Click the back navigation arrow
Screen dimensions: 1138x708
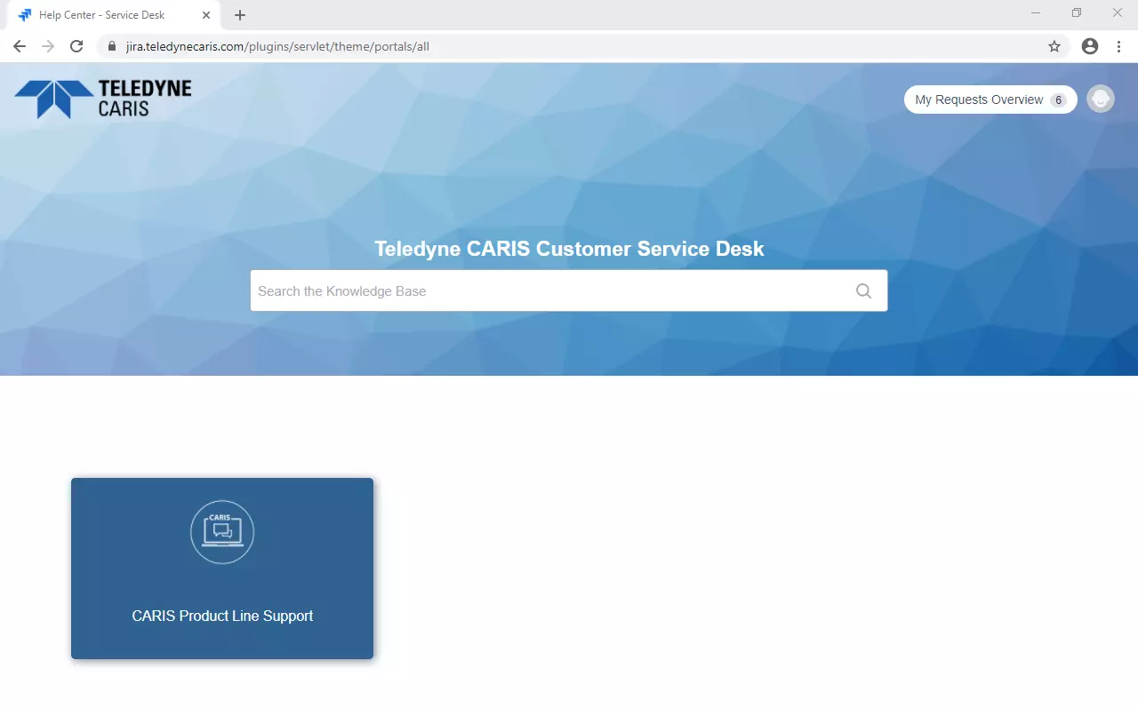[19, 45]
